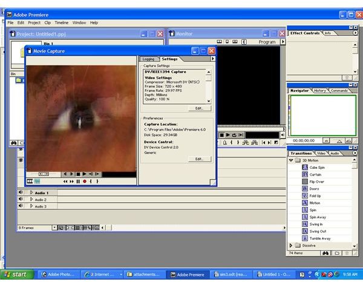Open the Clip menu
The width and height of the screenshot is (363, 282).
pyautogui.click(x=48, y=22)
